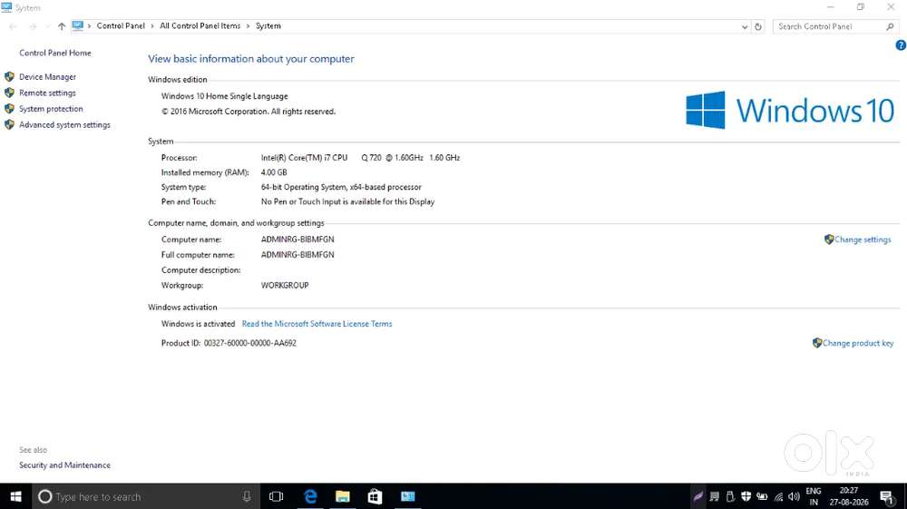The height and width of the screenshot is (509, 907).
Task: Open Security and Maintenance link
Action: 64,465
